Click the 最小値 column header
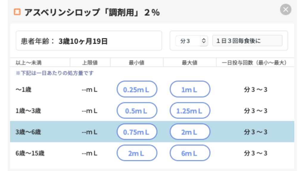 click(x=137, y=63)
